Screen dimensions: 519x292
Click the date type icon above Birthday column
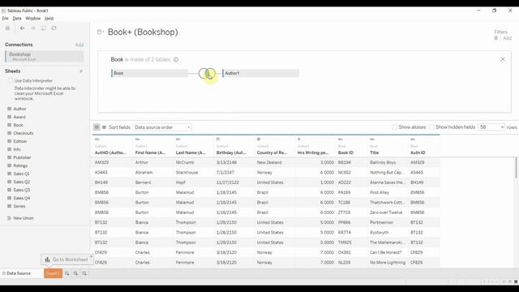coord(218,140)
